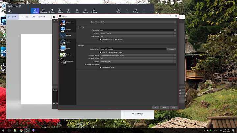Enable Advanced Encoder Settings checkbox
This screenshot has height=133, width=237.
pos(101,39)
